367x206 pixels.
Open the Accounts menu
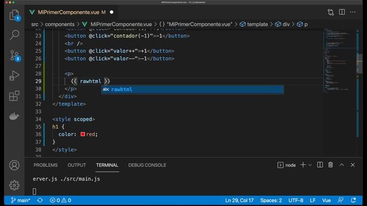coord(14,165)
